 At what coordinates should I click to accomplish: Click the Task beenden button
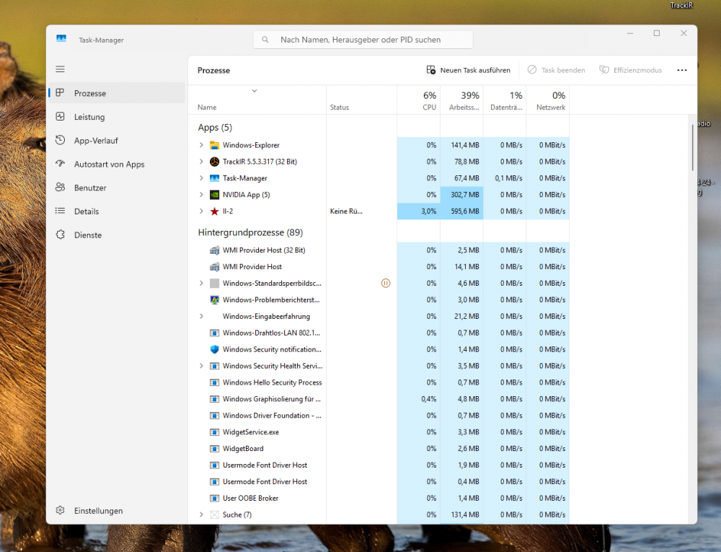click(x=557, y=70)
